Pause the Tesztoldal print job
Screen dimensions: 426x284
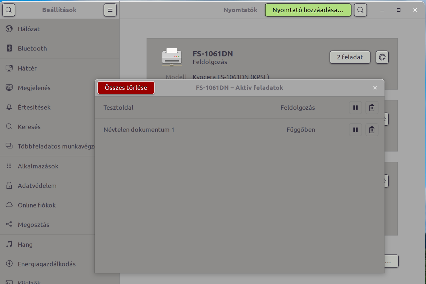tap(355, 108)
